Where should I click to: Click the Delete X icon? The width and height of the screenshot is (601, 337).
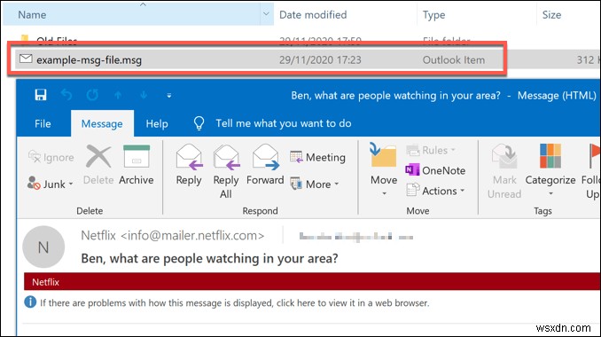(98, 156)
